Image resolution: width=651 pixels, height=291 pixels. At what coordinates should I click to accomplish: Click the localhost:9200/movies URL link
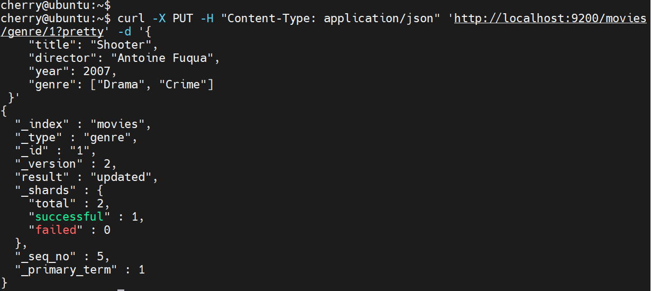coord(551,19)
